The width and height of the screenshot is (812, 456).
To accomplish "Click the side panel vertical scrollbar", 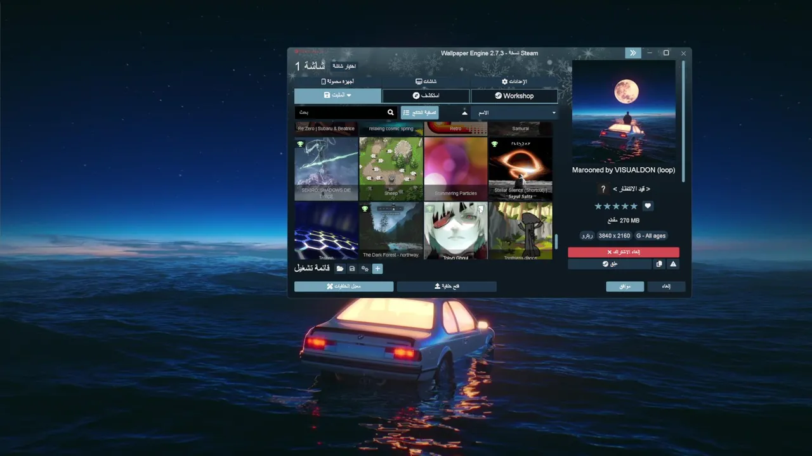I will tap(684, 120).
